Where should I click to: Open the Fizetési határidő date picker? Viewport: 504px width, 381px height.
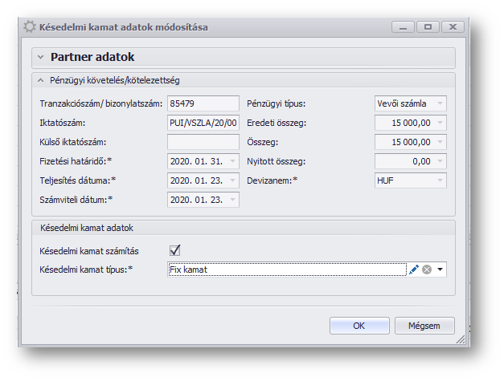click(232, 161)
